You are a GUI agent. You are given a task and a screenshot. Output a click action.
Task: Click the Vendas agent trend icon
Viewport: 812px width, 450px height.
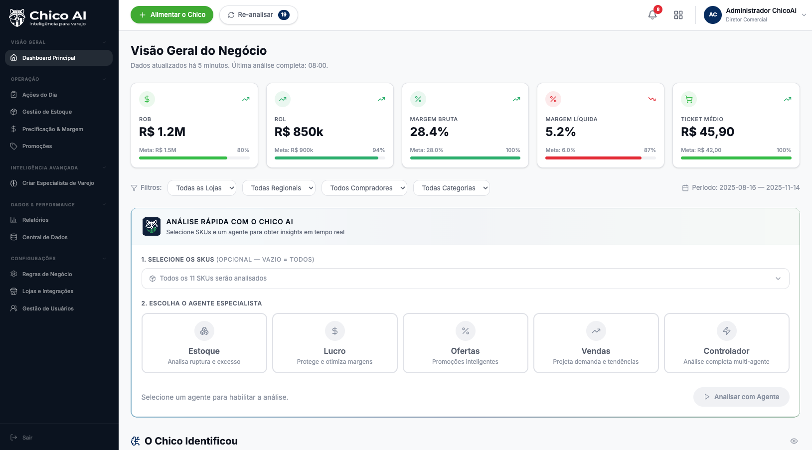596,331
